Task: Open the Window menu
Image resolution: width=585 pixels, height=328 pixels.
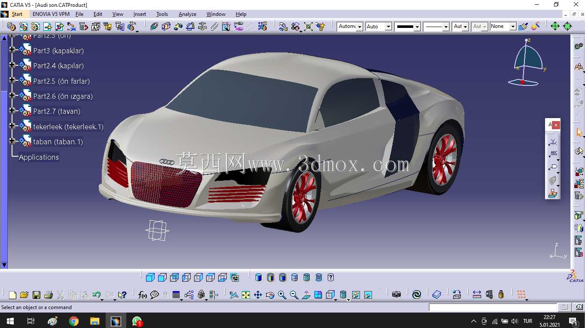Action: tap(216, 14)
